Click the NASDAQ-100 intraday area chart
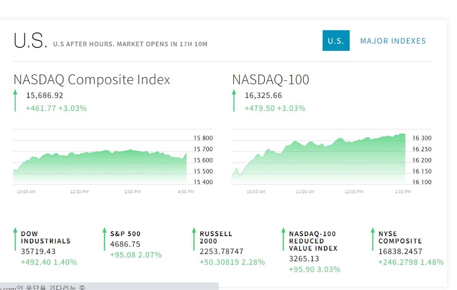The image size is (457, 290). [x=319, y=159]
